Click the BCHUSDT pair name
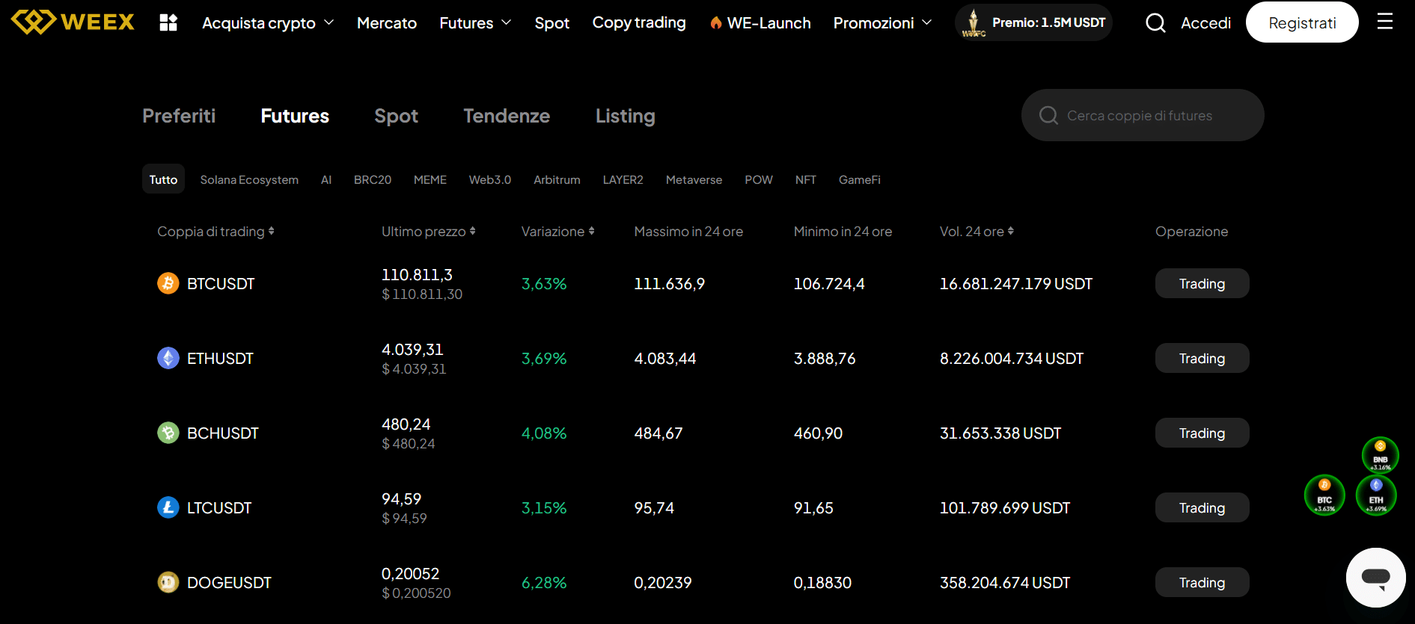Image resolution: width=1415 pixels, height=624 pixels. point(223,433)
